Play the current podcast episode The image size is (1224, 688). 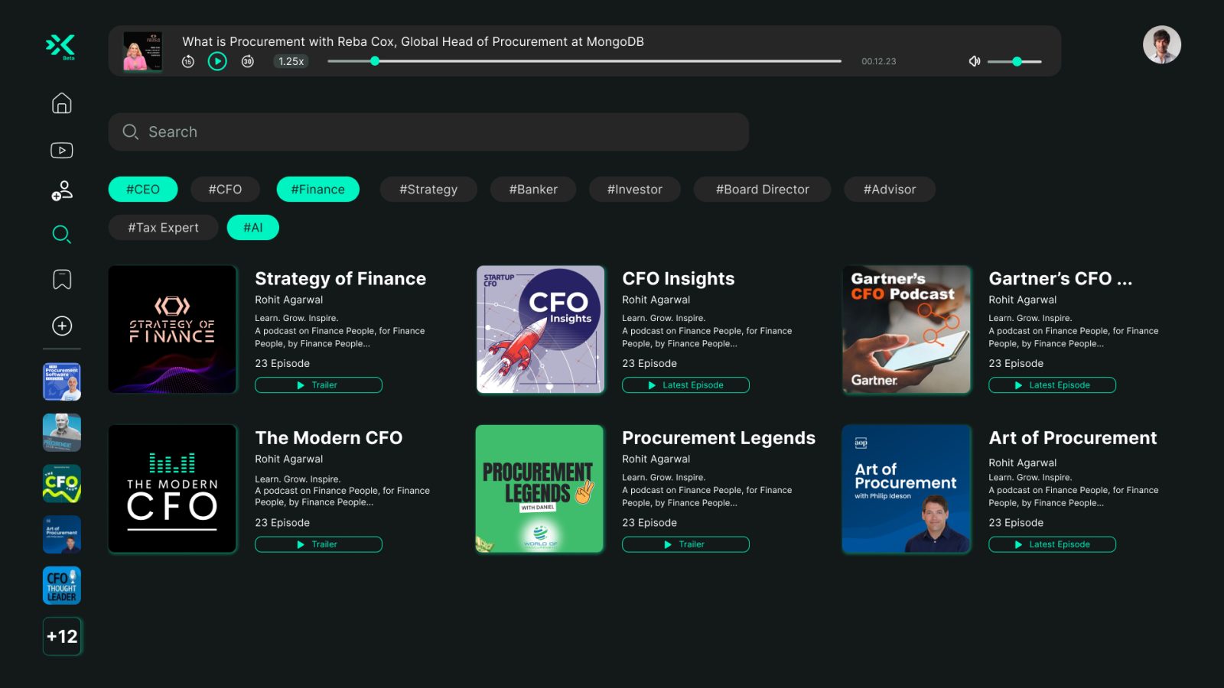[217, 61]
